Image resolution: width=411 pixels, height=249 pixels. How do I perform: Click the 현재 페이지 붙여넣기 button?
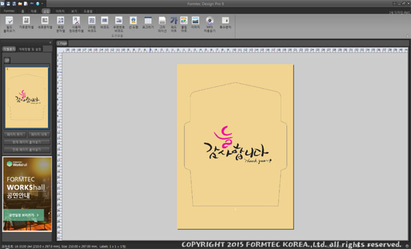(x=27, y=142)
